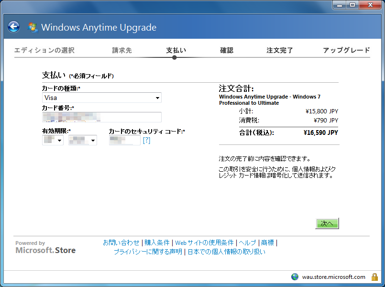This screenshot has height=287, width=385.
Task: Open the お問い合わせ link
Action: [121, 243]
